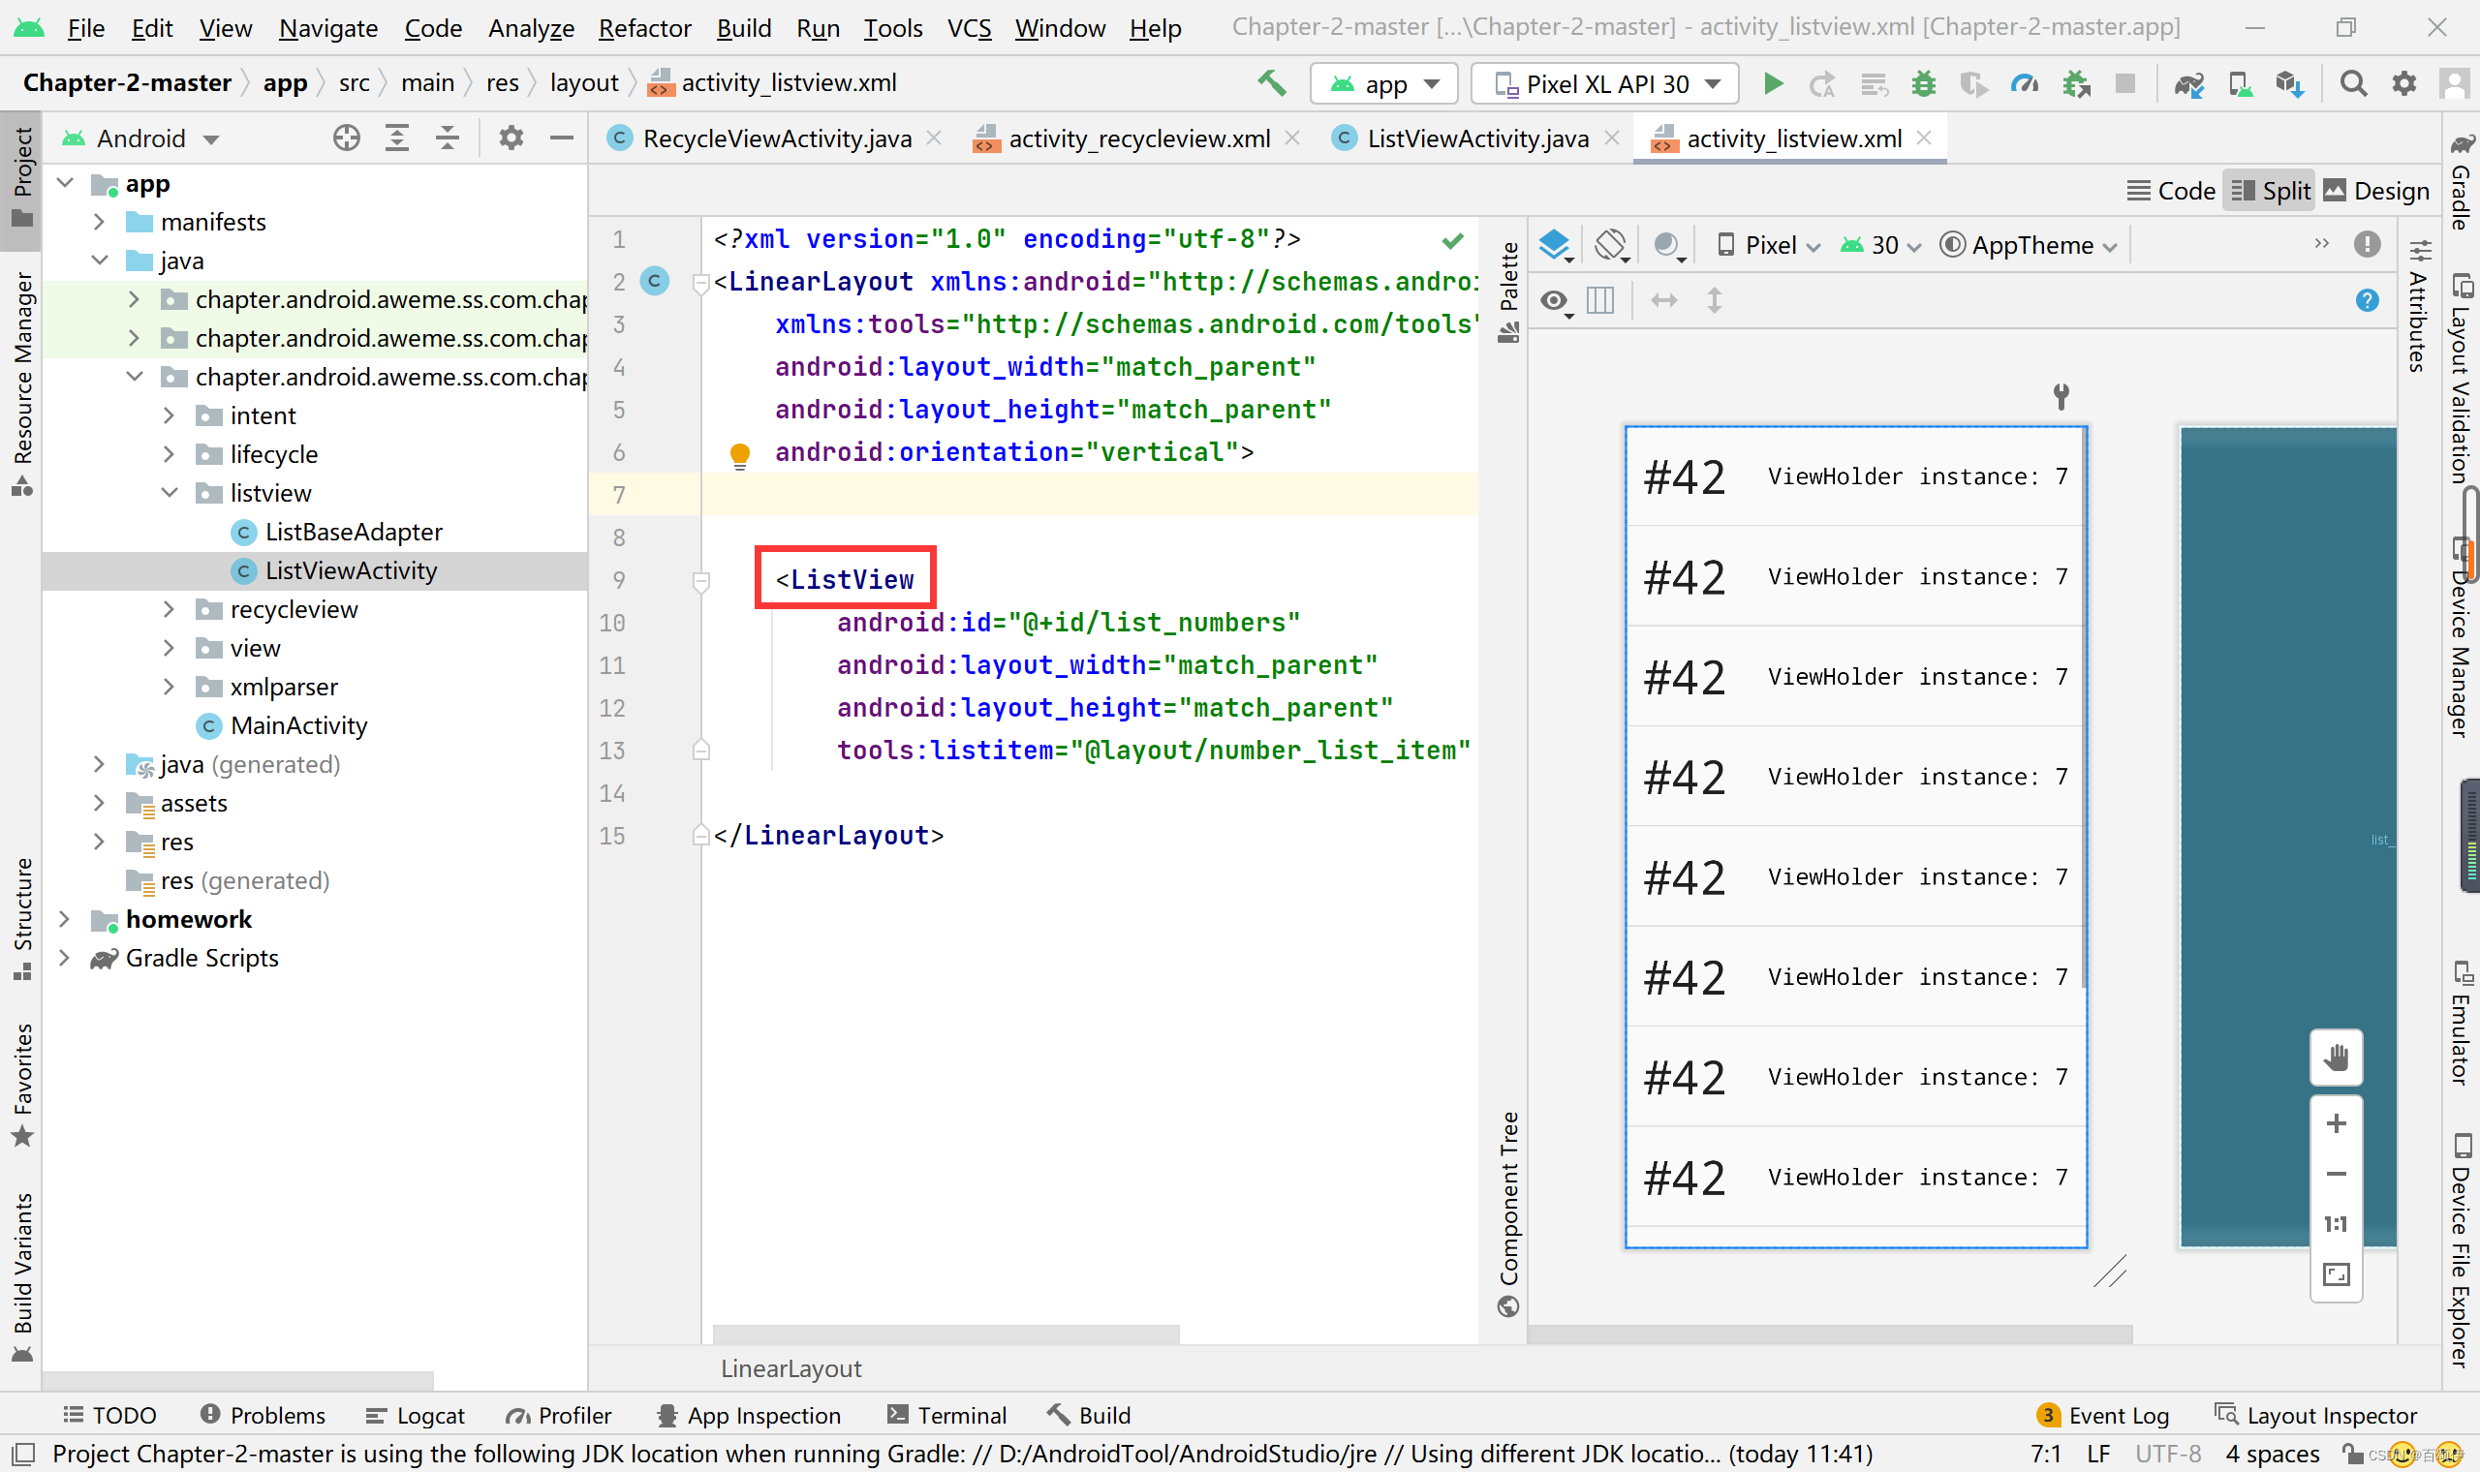Click the Select Opened File target icon

coord(346,138)
